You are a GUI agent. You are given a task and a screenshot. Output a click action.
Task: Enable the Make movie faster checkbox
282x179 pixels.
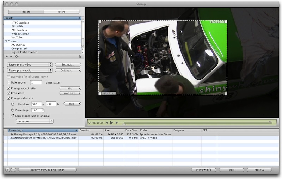tap(9, 82)
